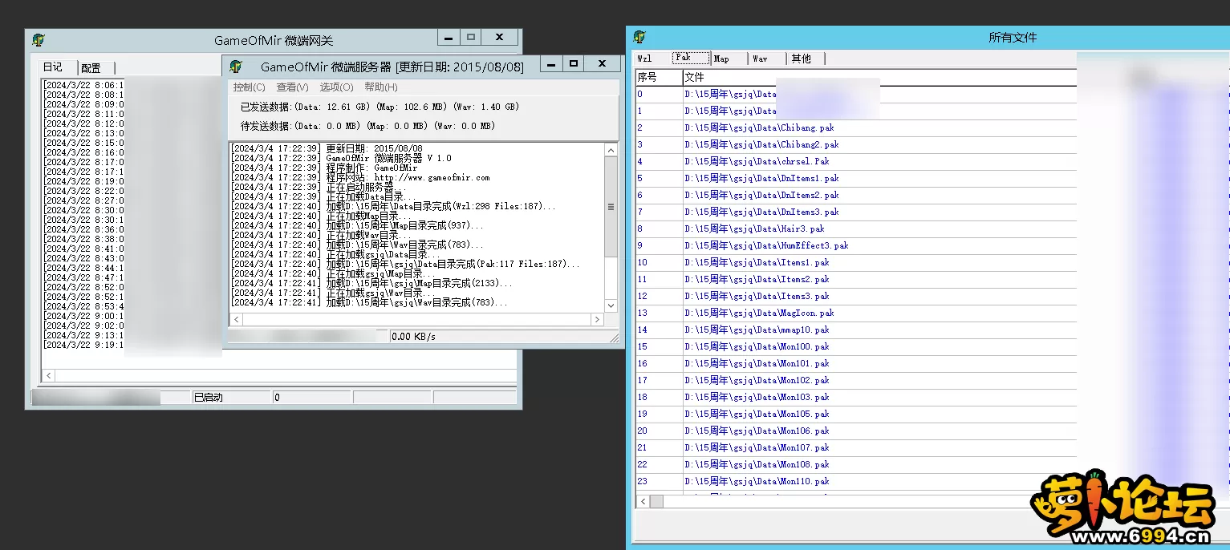Screen dimensions: 1230x550
Task: Select the Chibang2.pak file row
Action: 856,145
